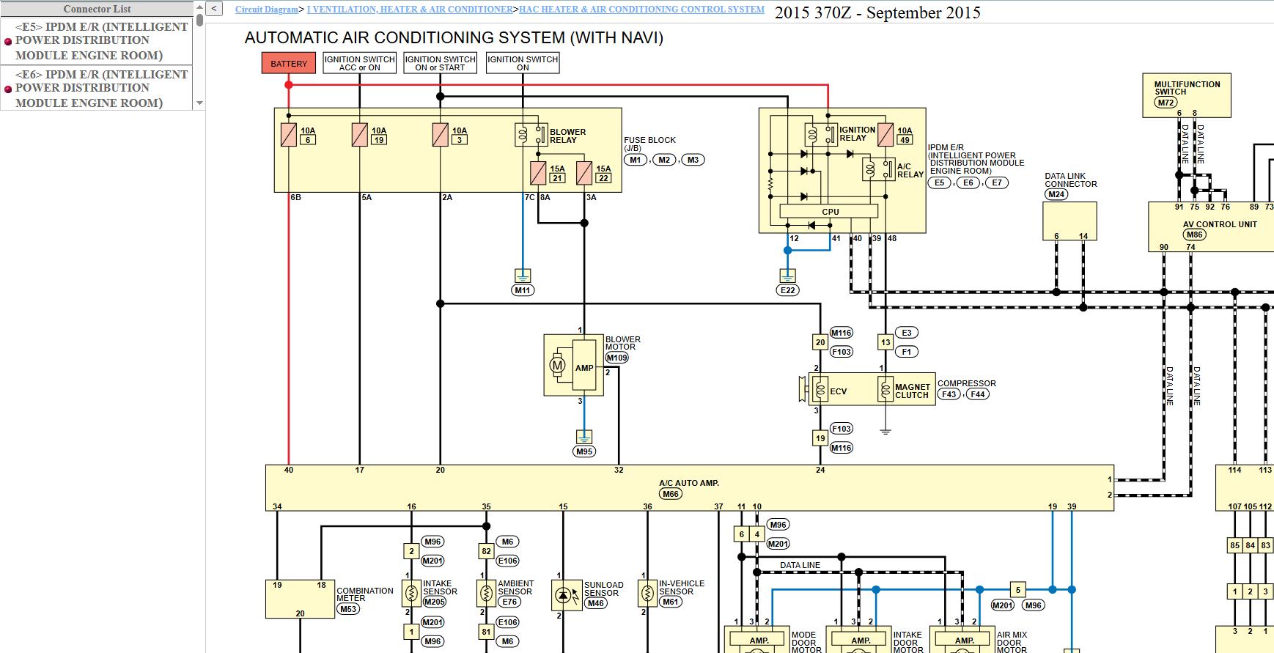Viewport: 1274px width, 653px height.
Task: Open fuse block connector M3
Action: [693, 160]
